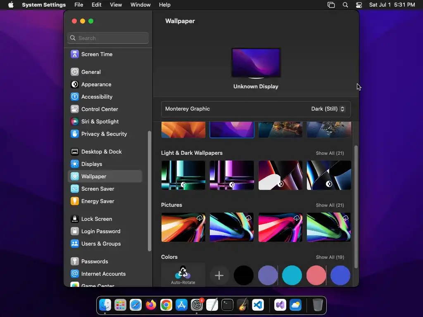Screen dimensions: 423x317
Task: Open the Apple menu
Action: point(11,5)
